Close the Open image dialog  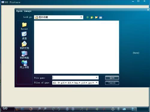pyautogui.click(x=148, y=10)
